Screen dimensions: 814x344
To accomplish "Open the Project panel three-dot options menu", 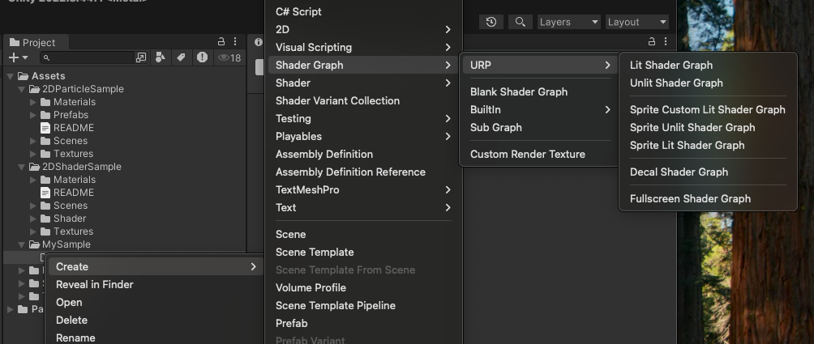I will point(235,42).
